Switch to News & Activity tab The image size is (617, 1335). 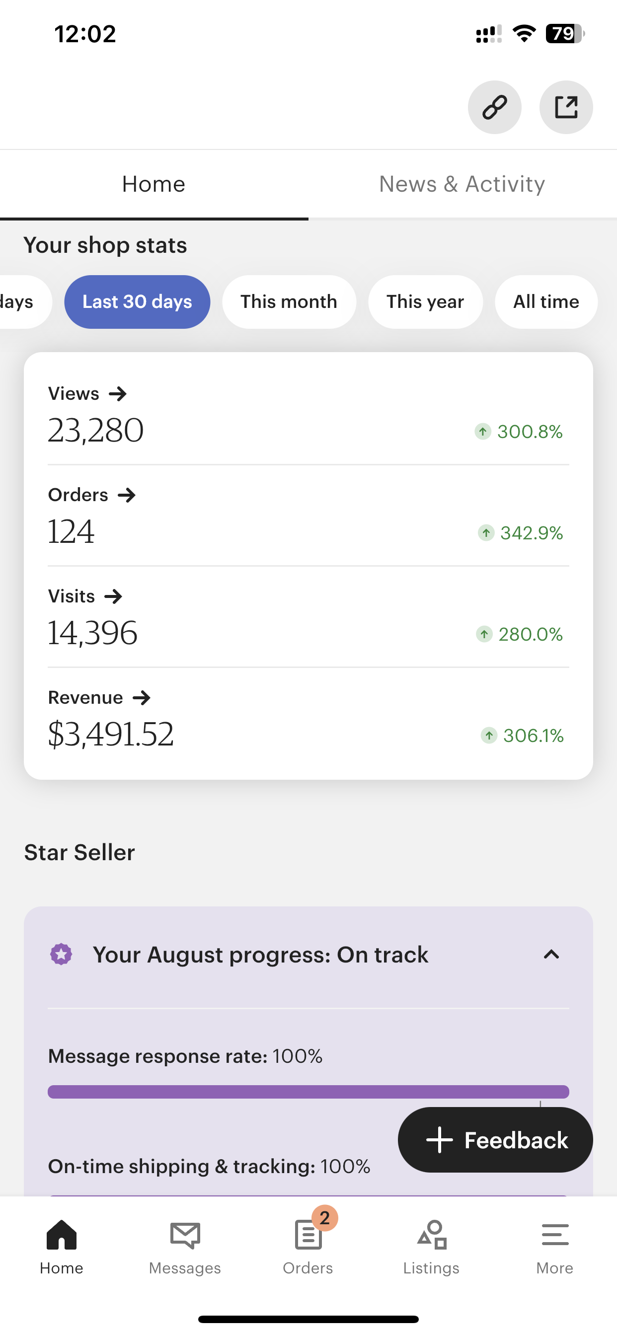pos(462,184)
